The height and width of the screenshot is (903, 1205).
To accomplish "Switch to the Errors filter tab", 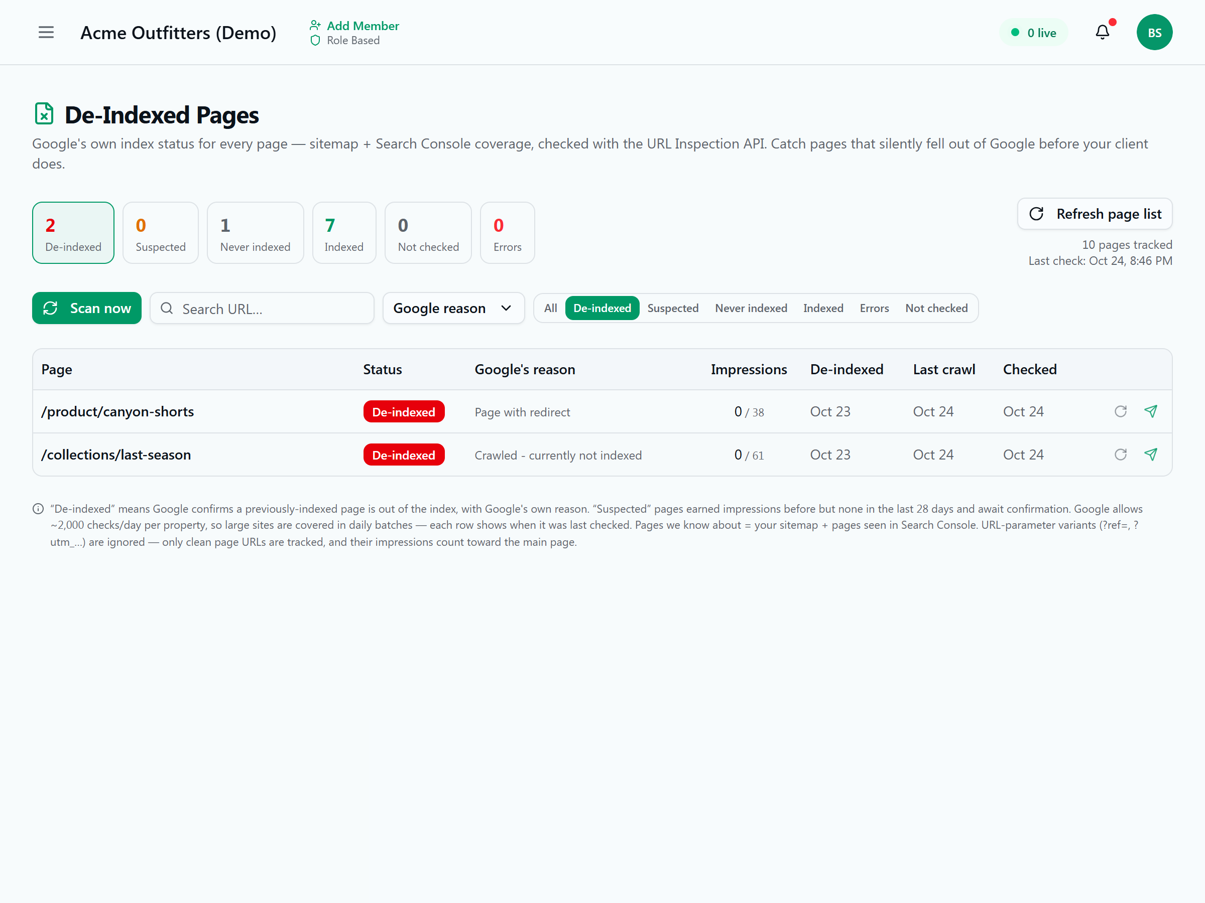I will click(x=874, y=308).
